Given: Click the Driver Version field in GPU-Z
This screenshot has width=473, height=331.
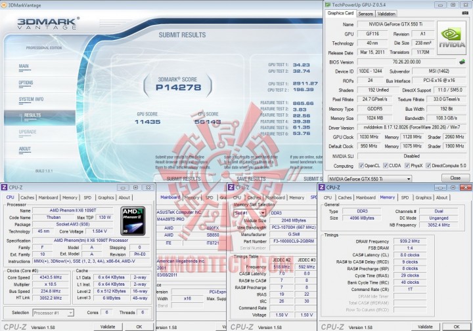Looking at the screenshot, I should [x=412, y=128].
